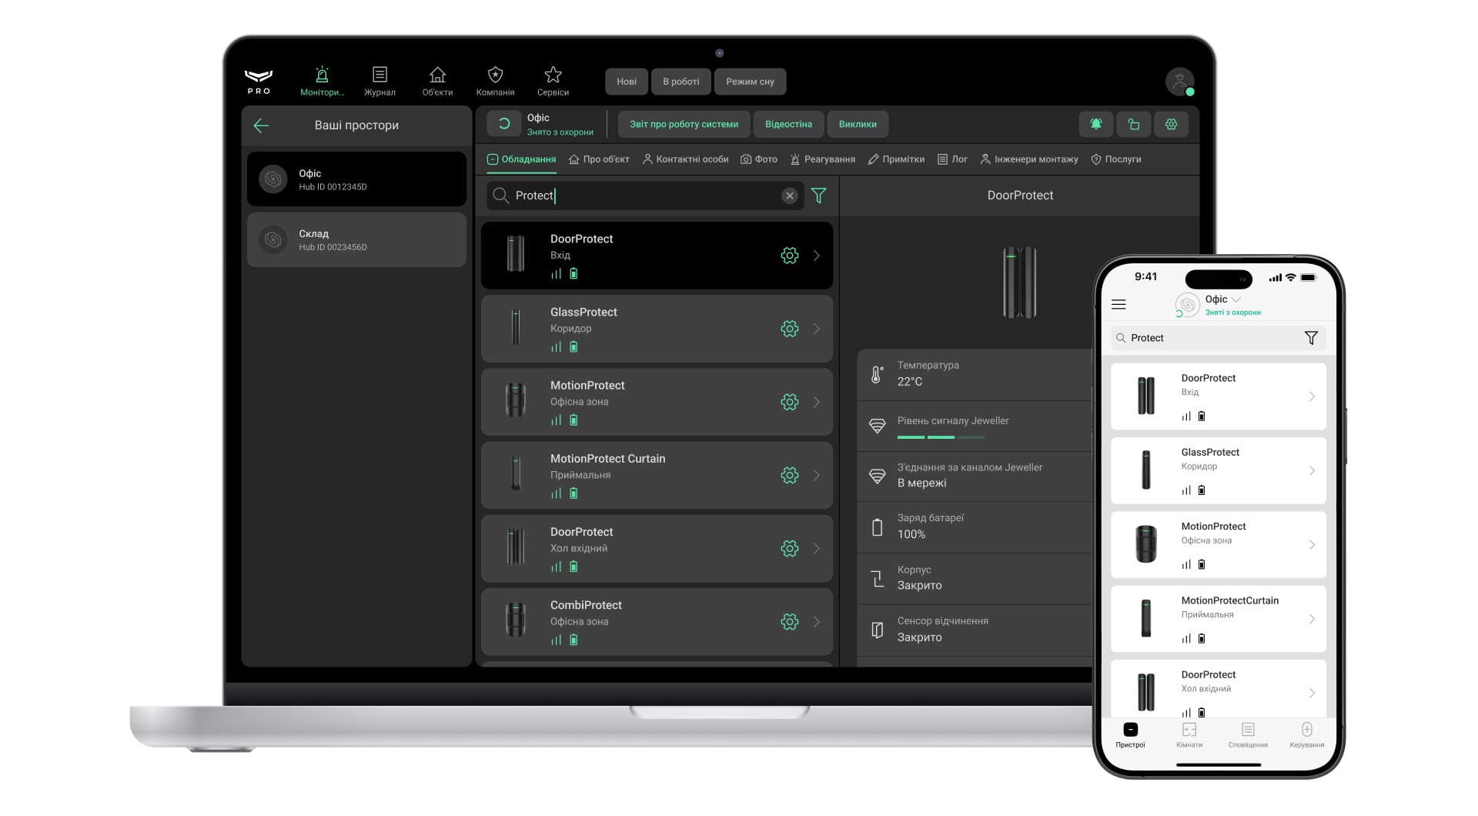
Task: Open the Monitoring section in top navigation
Action: (322, 81)
